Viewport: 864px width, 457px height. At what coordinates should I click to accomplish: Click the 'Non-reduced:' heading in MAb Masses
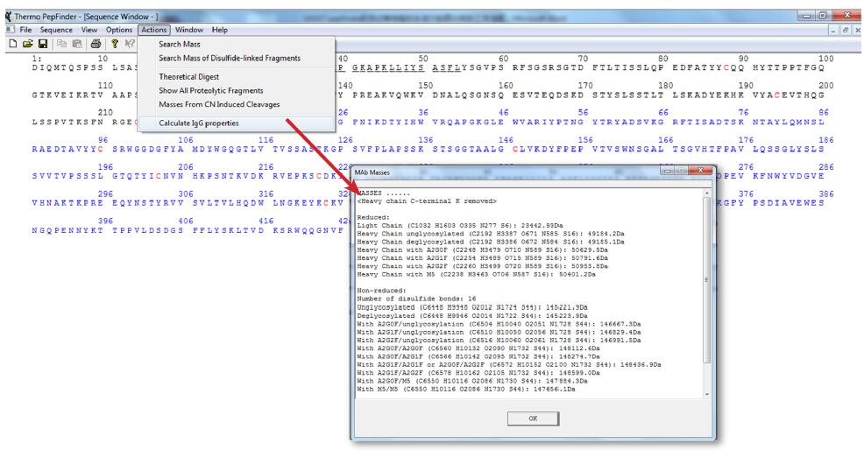[x=381, y=291]
